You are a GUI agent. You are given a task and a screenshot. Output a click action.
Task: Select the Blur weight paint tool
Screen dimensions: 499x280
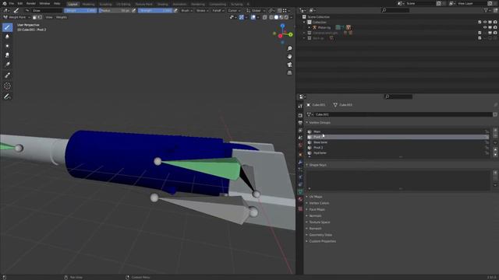pos(7,37)
